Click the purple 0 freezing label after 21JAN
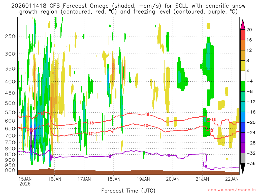The width and height of the screenshot is (258, 193). [206, 166]
